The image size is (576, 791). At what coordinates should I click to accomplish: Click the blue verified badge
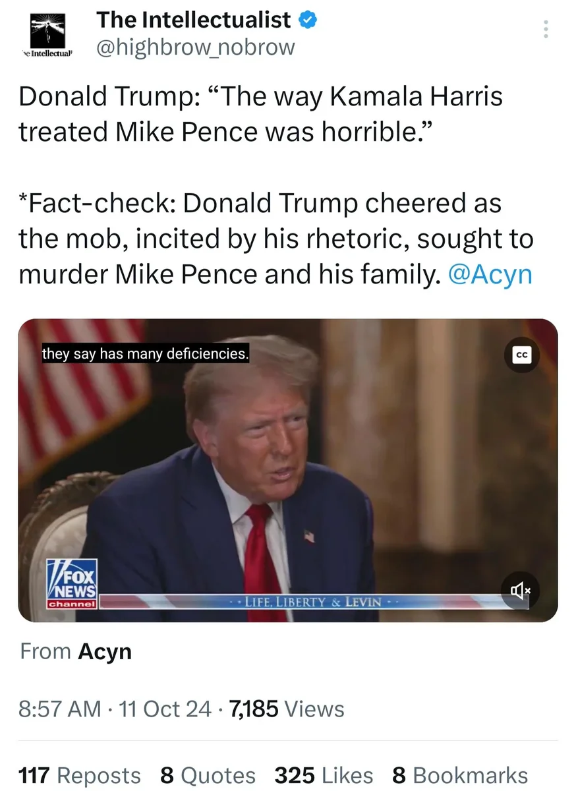(309, 20)
